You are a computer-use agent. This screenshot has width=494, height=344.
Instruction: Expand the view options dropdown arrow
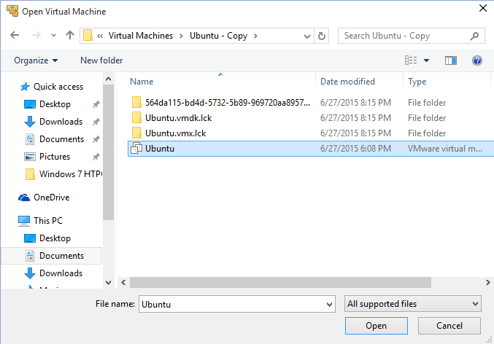(426, 60)
